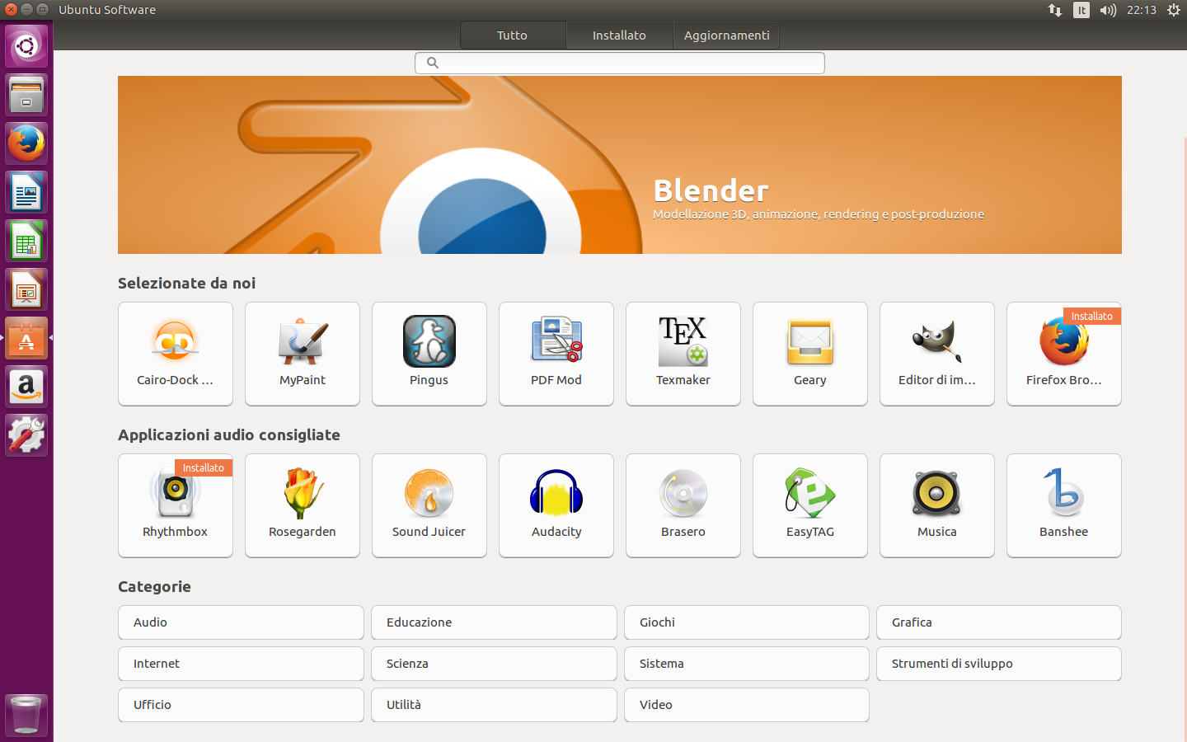Select the Pingus game icon
The height and width of the screenshot is (742, 1187).
pos(429,354)
